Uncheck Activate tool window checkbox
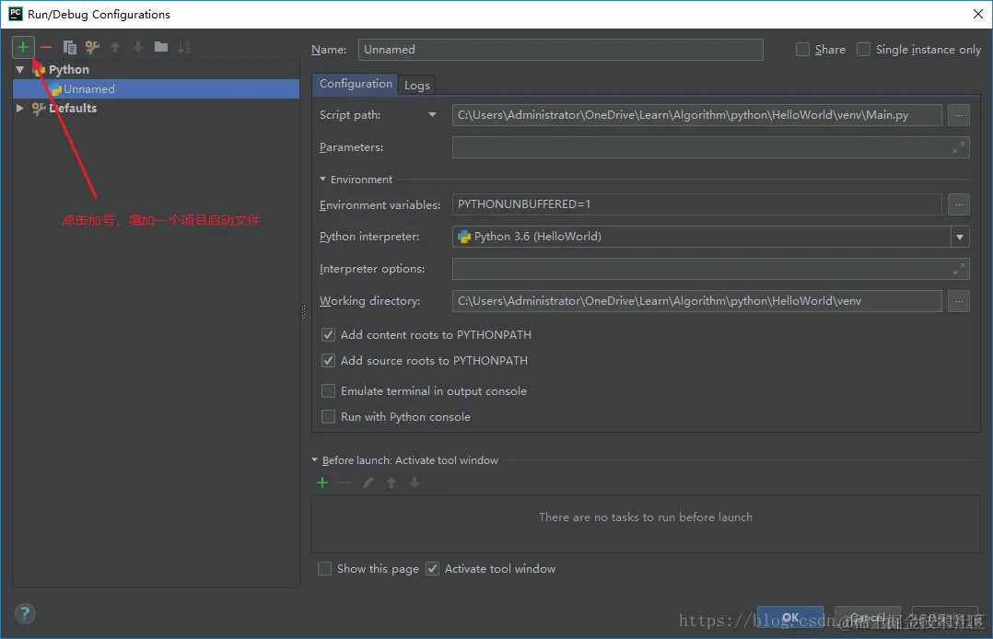Viewport: 993px width, 639px height. tap(432, 569)
